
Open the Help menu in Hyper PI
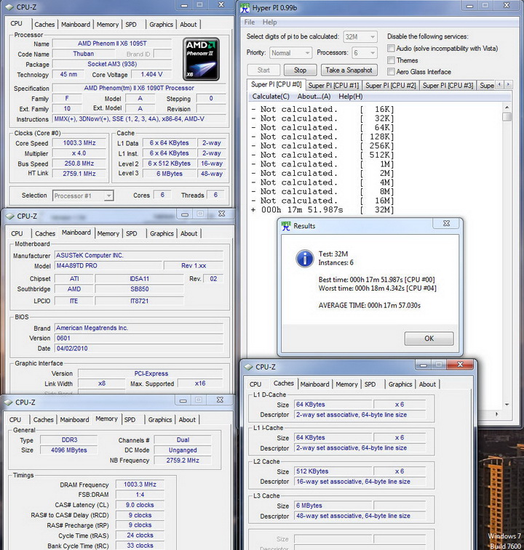[269, 22]
